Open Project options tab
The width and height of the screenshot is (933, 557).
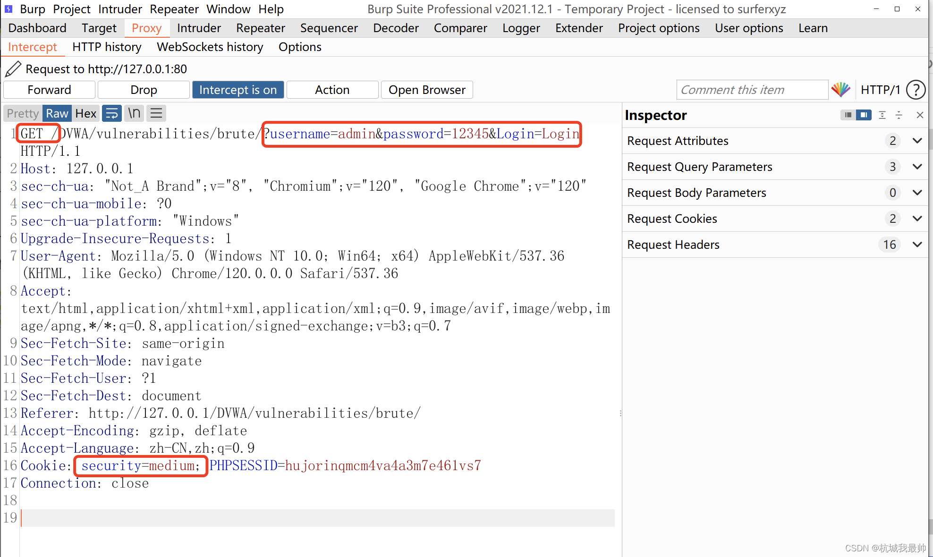[659, 28]
